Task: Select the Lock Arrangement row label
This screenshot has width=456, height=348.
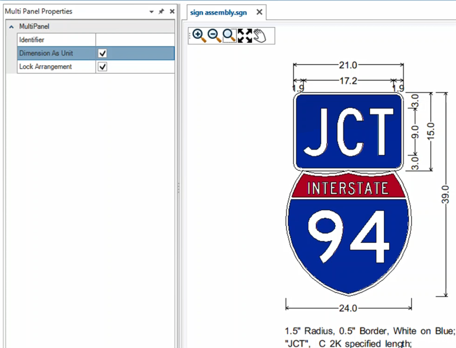Action: (x=45, y=66)
